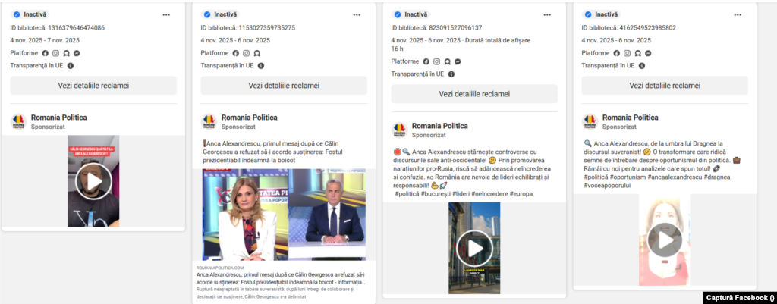Select text 'ID bibliotecă: 823091527096137'
The width and height of the screenshot is (777, 304).
point(436,28)
